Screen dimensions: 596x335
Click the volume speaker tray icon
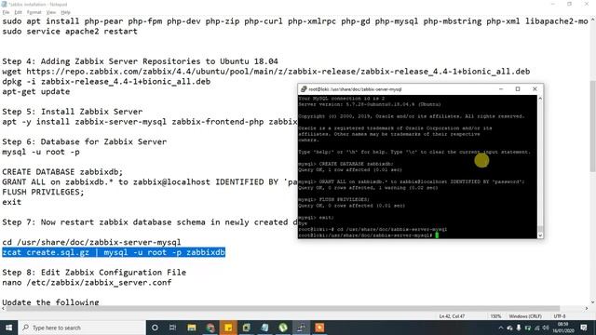click(546, 328)
